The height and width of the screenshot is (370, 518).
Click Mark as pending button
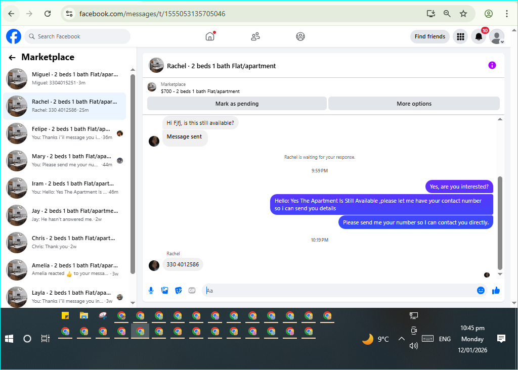(237, 104)
